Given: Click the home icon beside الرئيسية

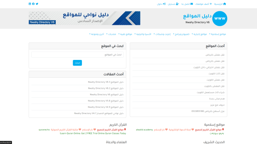Looking at the screenshot, I should click(224, 4).
